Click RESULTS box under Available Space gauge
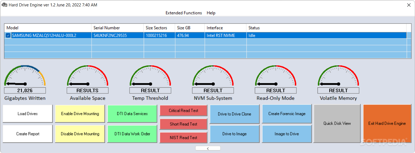The width and height of the screenshot is (415, 153). (x=87, y=90)
